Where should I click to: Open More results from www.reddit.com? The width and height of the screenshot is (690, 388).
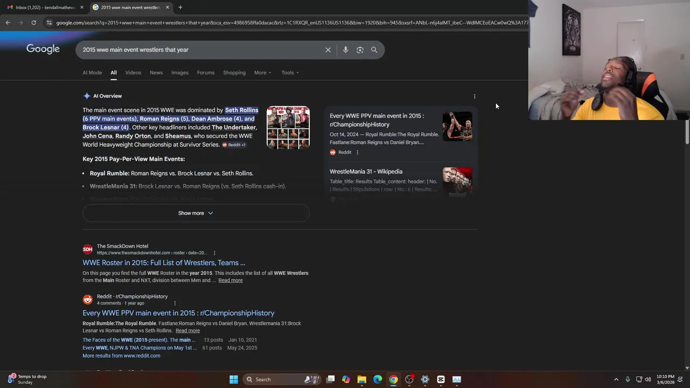tap(121, 356)
